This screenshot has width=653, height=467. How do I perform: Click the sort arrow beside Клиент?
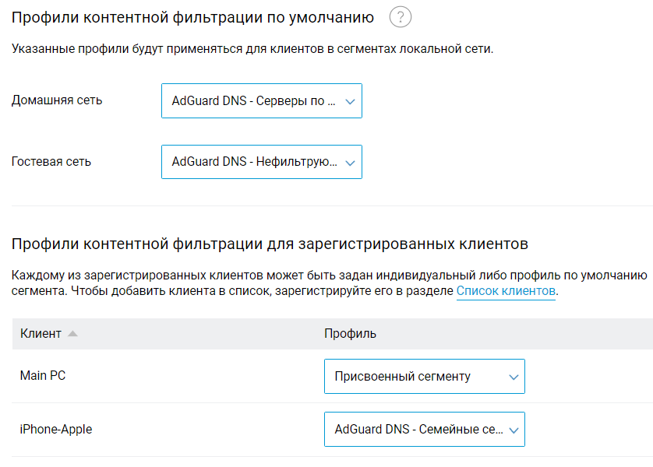click(72, 334)
